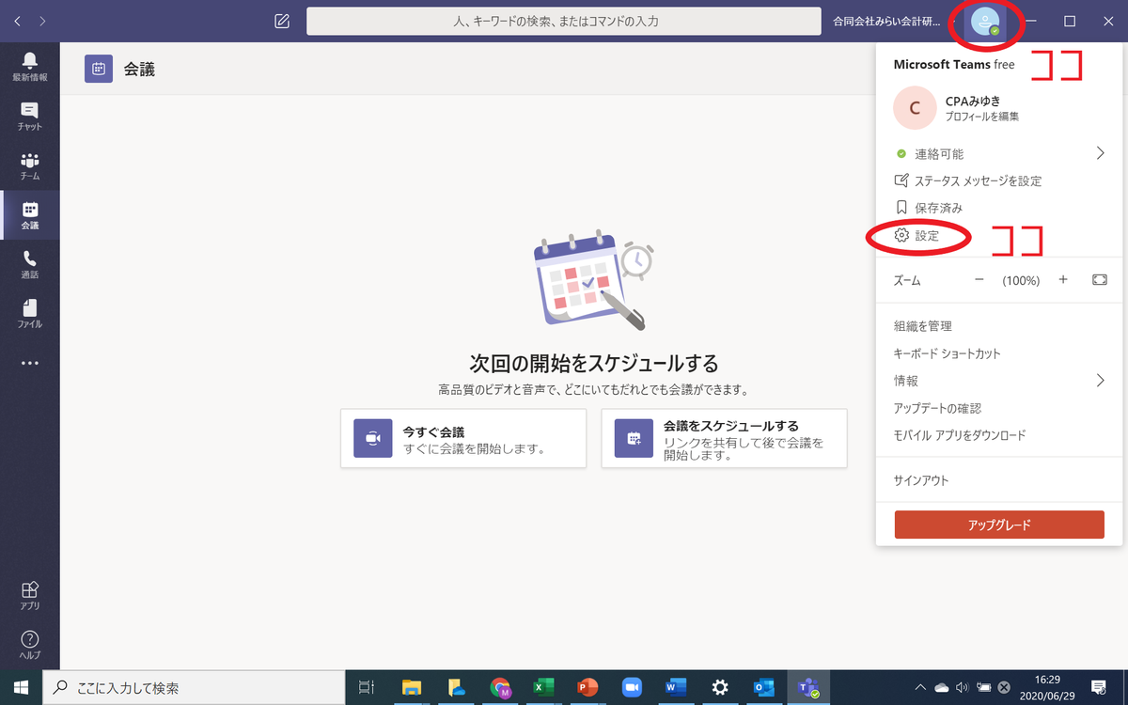Click the profile avatar in title bar
The width and height of the screenshot is (1128, 705).
click(x=985, y=22)
